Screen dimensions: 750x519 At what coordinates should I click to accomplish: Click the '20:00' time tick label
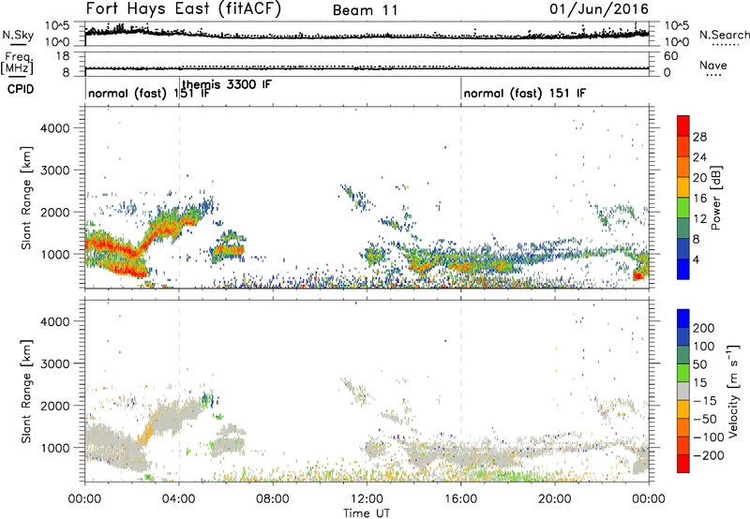tap(555, 499)
